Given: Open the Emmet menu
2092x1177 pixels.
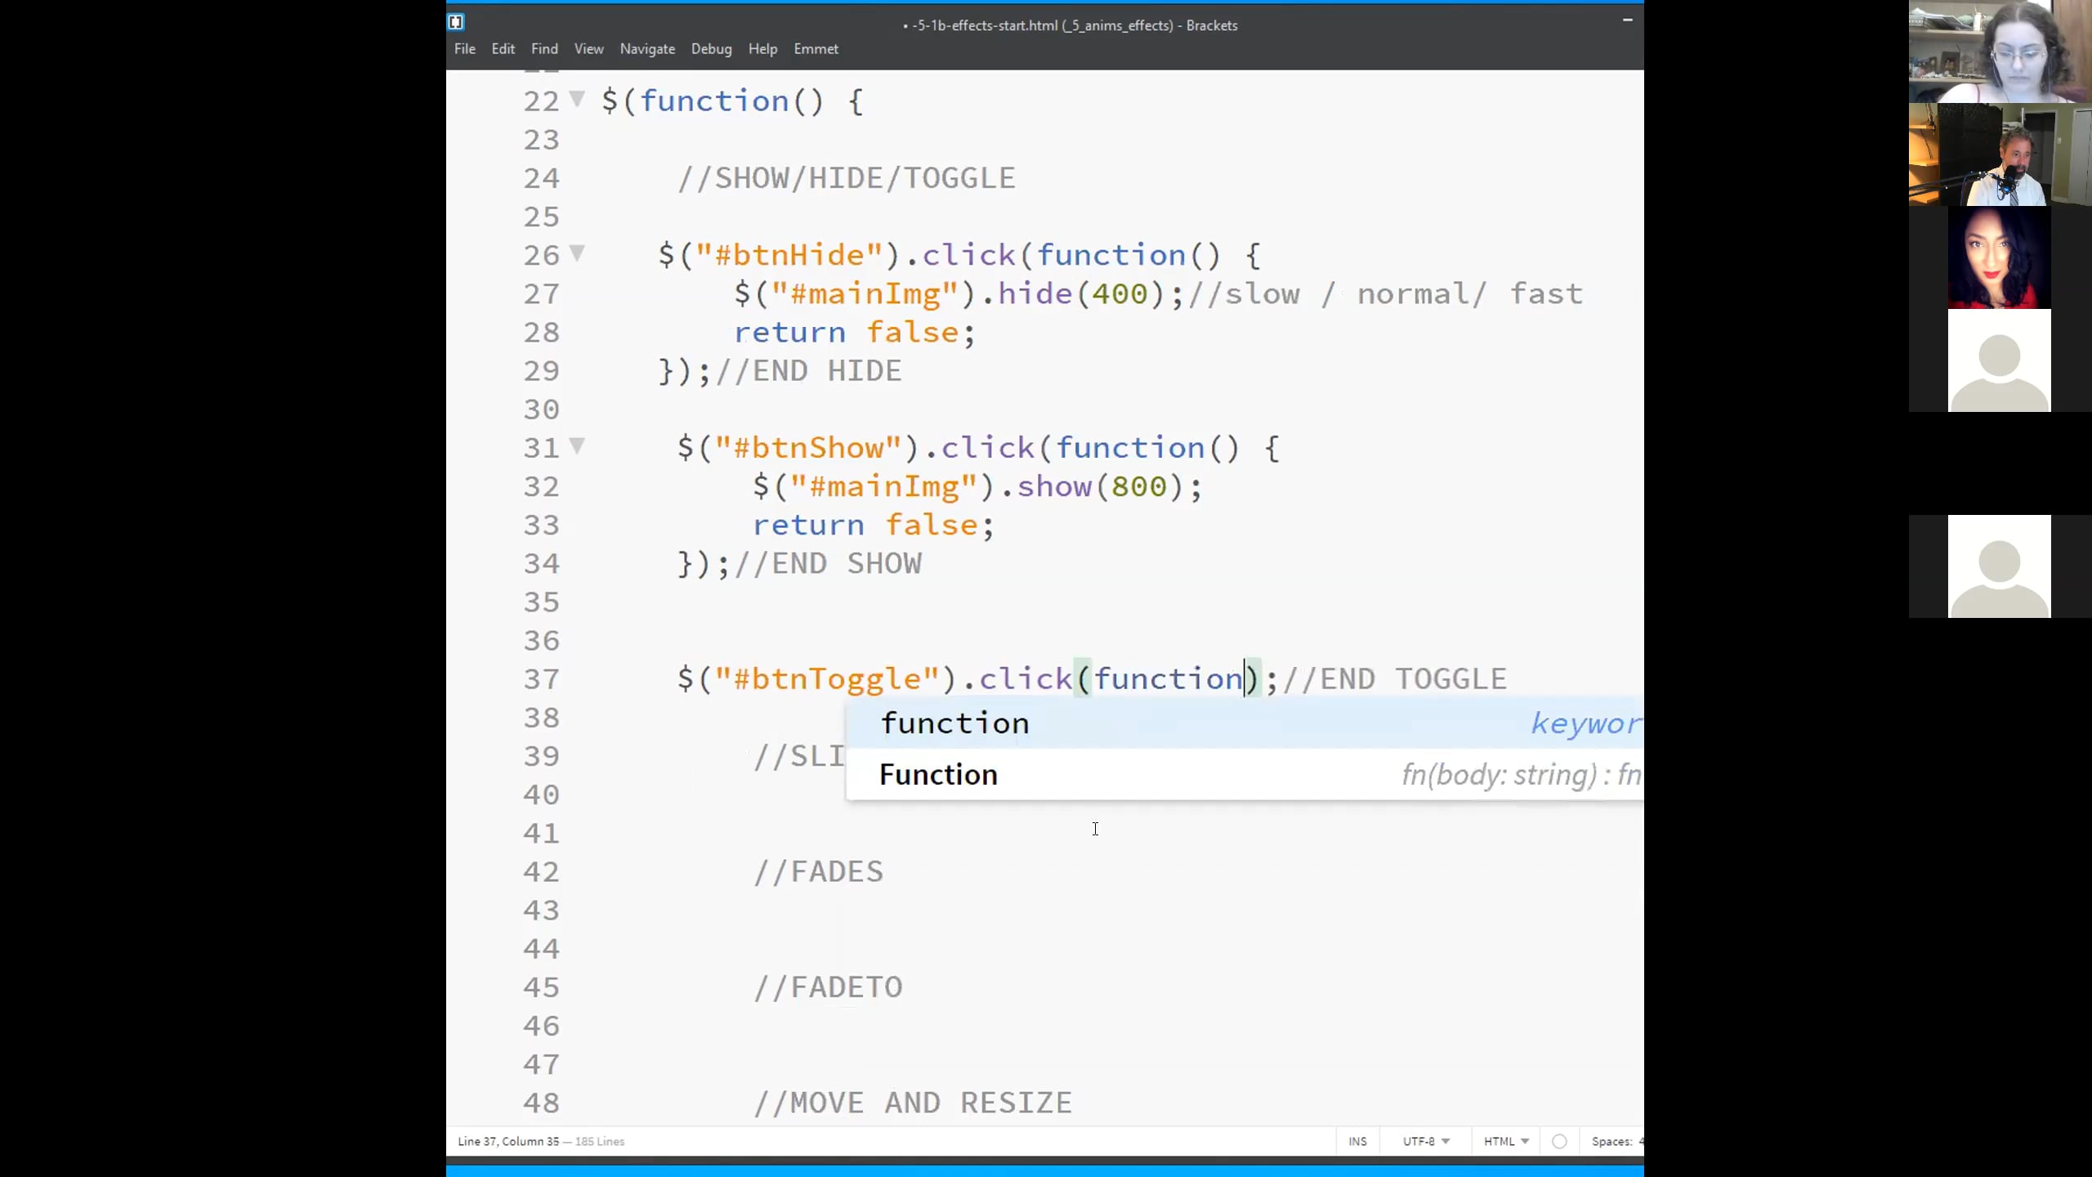Looking at the screenshot, I should coord(816,49).
